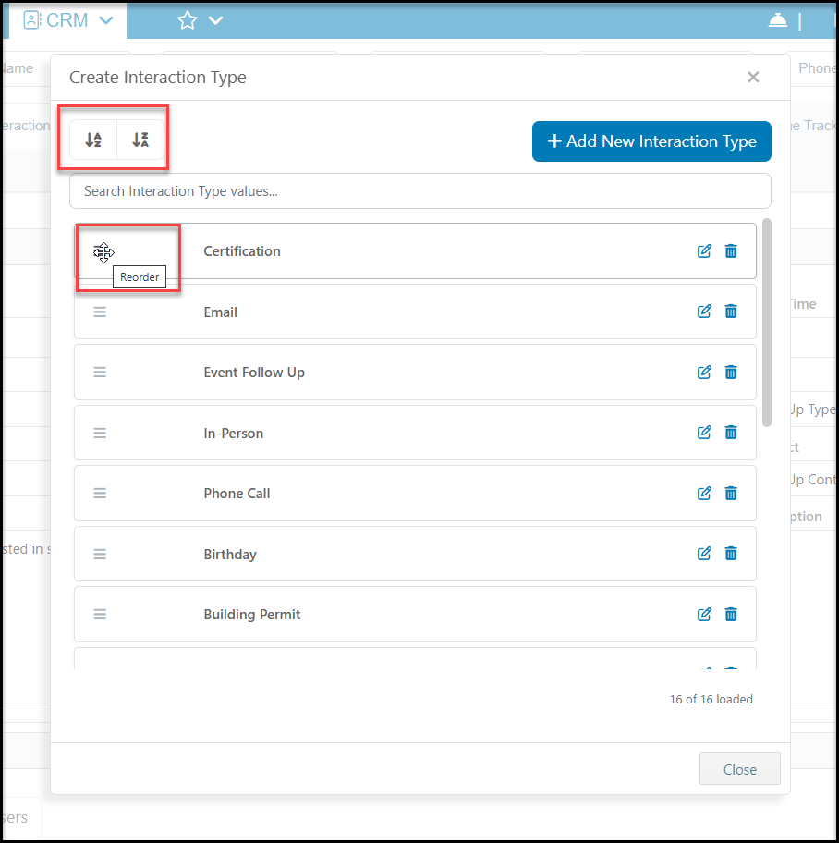This screenshot has width=839, height=843.
Task: Click Add New Interaction Type button
Action: click(x=651, y=141)
